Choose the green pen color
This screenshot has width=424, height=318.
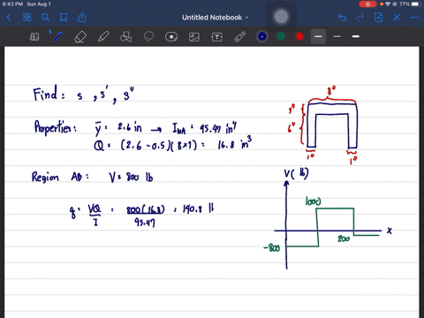pyautogui.click(x=281, y=36)
